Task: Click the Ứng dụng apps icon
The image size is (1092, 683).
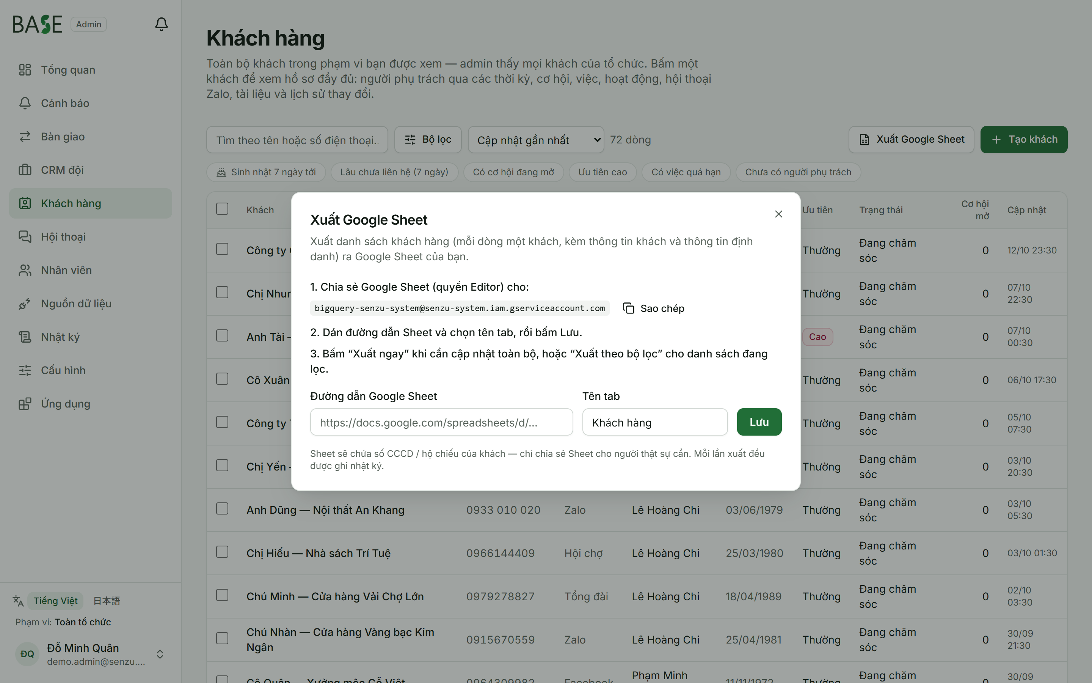Action: [25, 404]
